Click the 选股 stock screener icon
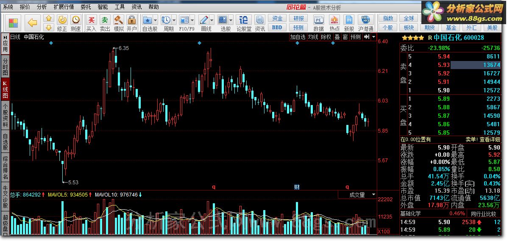Screen dimensions: 507x241 pos(223,20)
